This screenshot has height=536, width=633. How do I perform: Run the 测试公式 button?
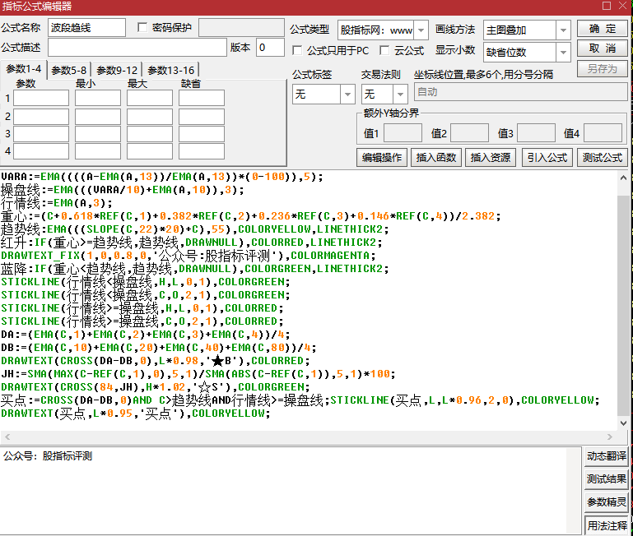(603, 157)
